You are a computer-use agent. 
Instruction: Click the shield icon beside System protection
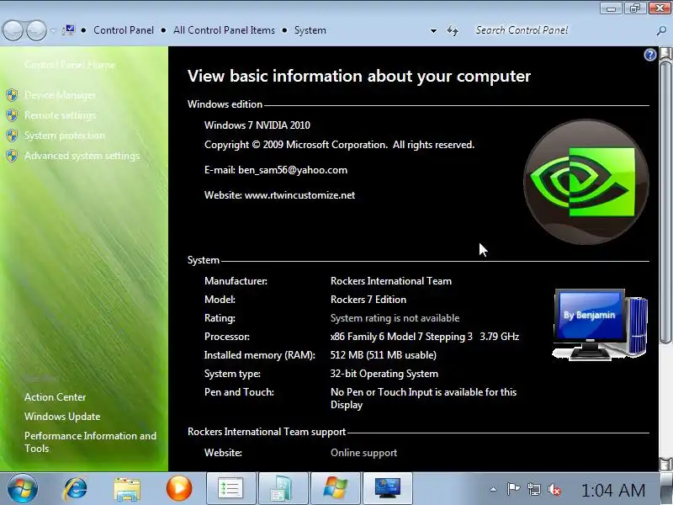click(x=12, y=136)
